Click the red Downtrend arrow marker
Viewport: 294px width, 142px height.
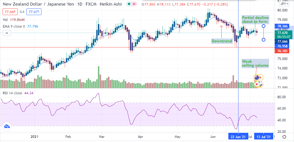(221, 27)
